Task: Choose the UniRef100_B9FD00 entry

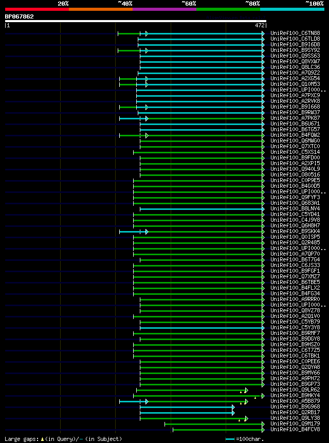Action: [295, 157]
